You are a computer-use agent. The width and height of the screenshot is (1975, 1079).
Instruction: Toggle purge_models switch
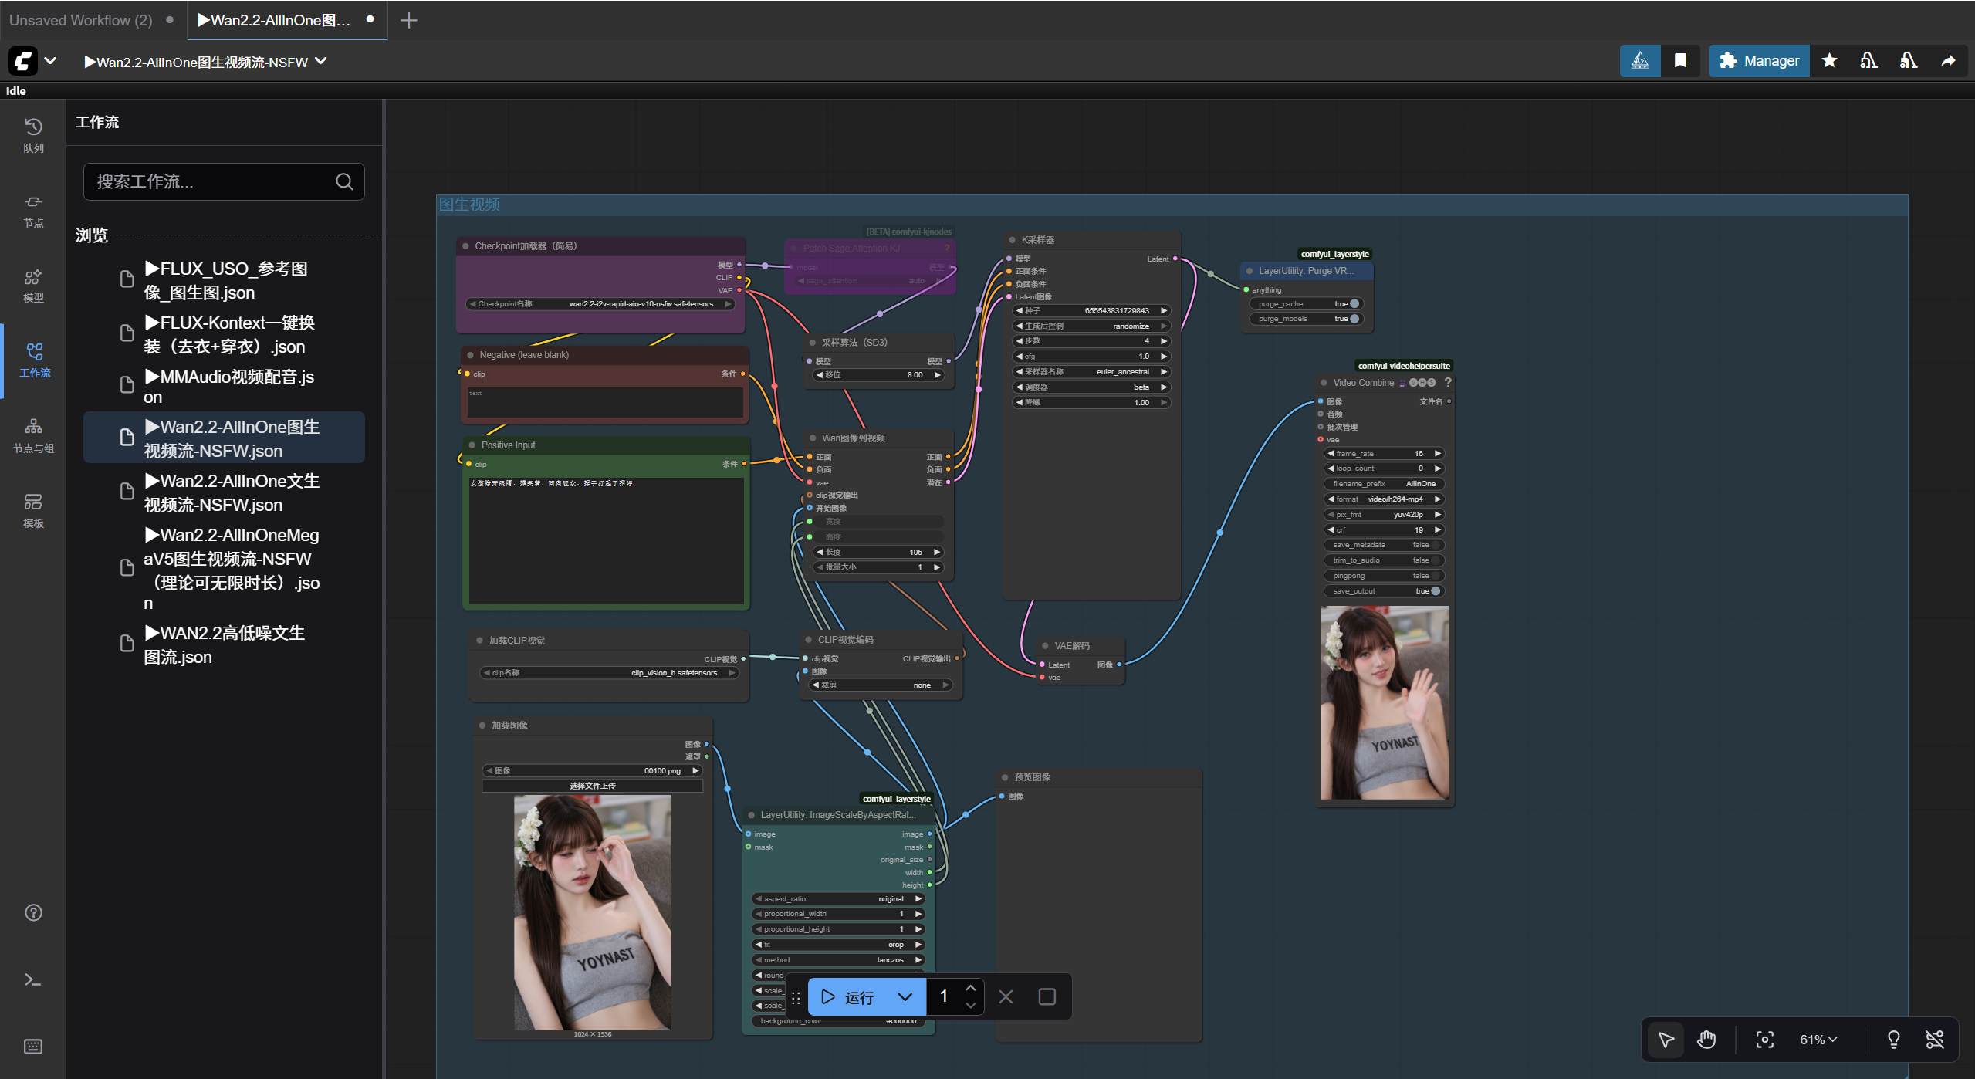point(1354,319)
